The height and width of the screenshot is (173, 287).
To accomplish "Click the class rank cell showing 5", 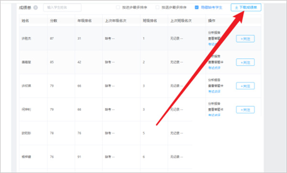I will click(143, 133).
